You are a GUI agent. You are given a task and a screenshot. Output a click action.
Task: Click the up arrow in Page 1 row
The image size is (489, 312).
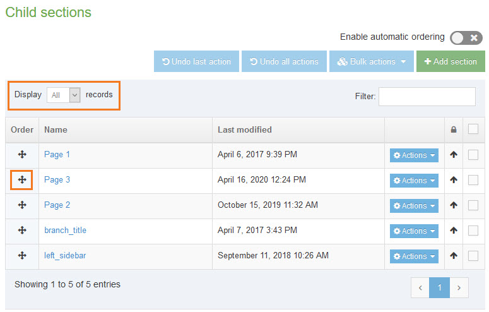coord(454,155)
